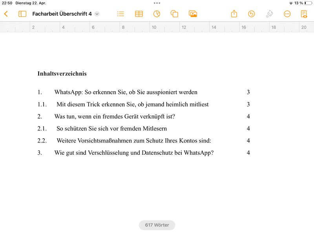Image resolution: width=314 pixels, height=235 pixels.
Task: Tap the Facharbeit Überschrift 4 title
Action: click(62, 14)
